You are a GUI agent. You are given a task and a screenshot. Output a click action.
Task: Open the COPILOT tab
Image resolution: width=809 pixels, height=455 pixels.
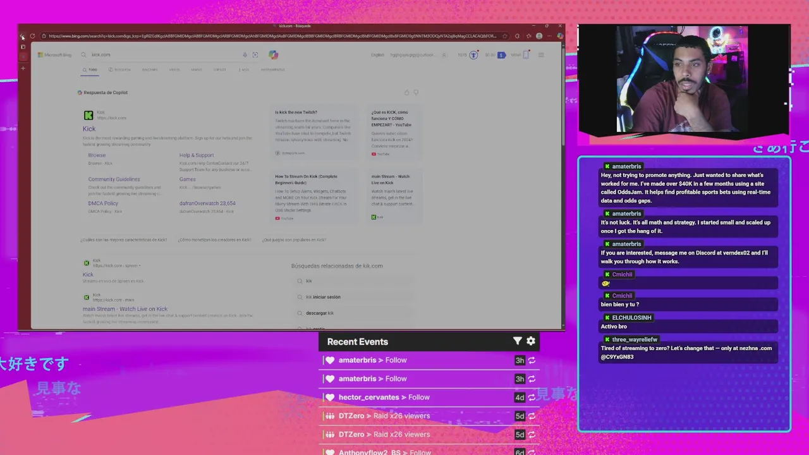click(x=219, y=70)
